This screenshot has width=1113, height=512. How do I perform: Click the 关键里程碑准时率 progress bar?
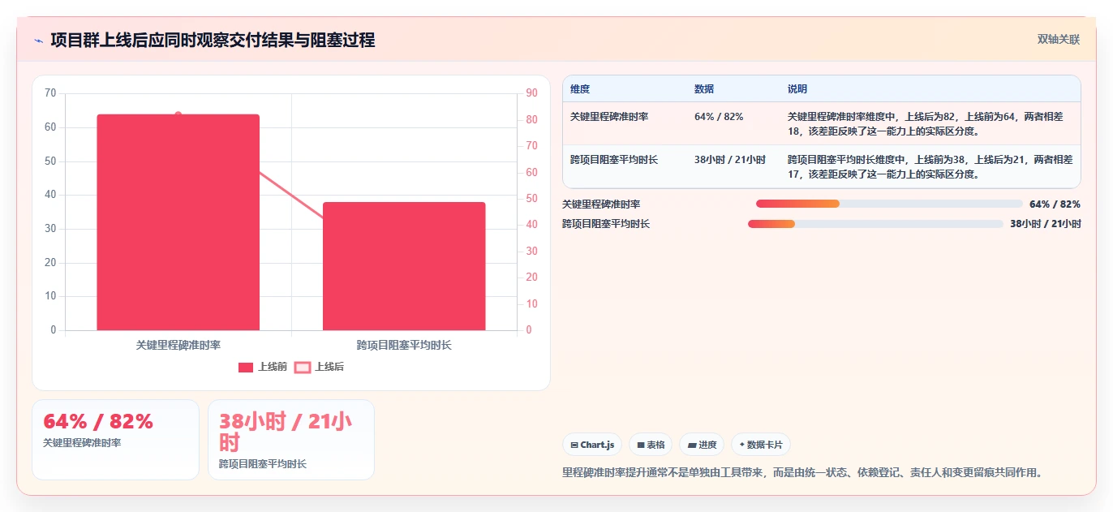(889, 204)
